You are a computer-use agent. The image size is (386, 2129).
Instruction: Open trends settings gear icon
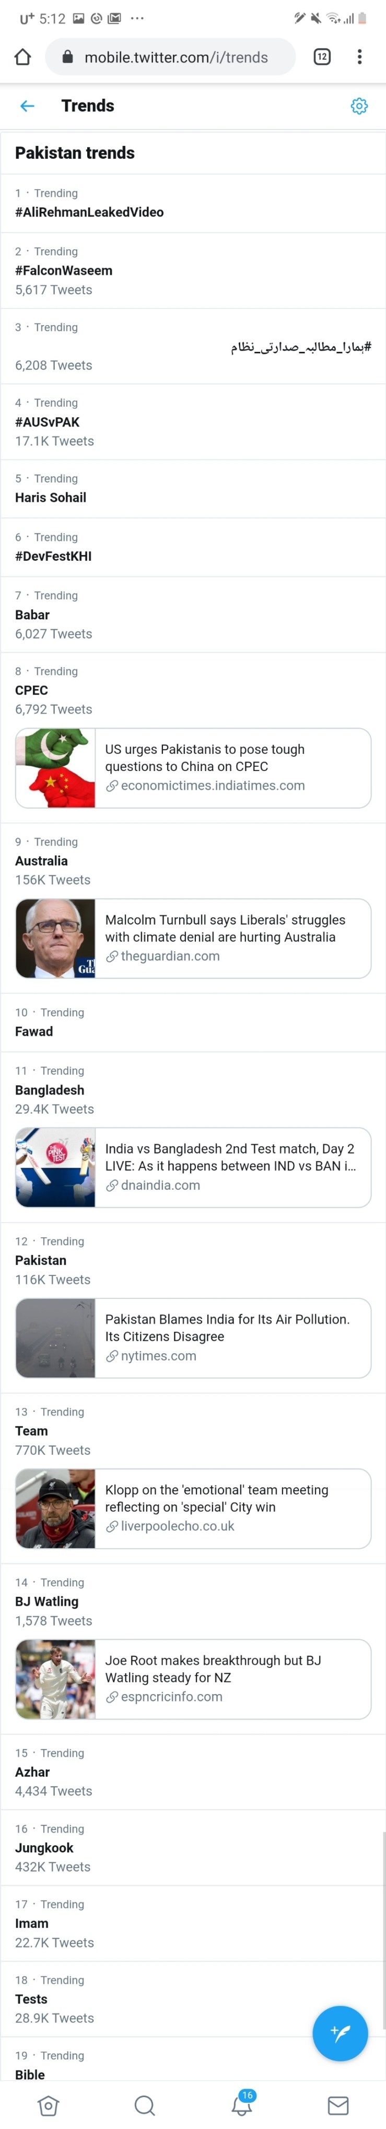[359, 106]
